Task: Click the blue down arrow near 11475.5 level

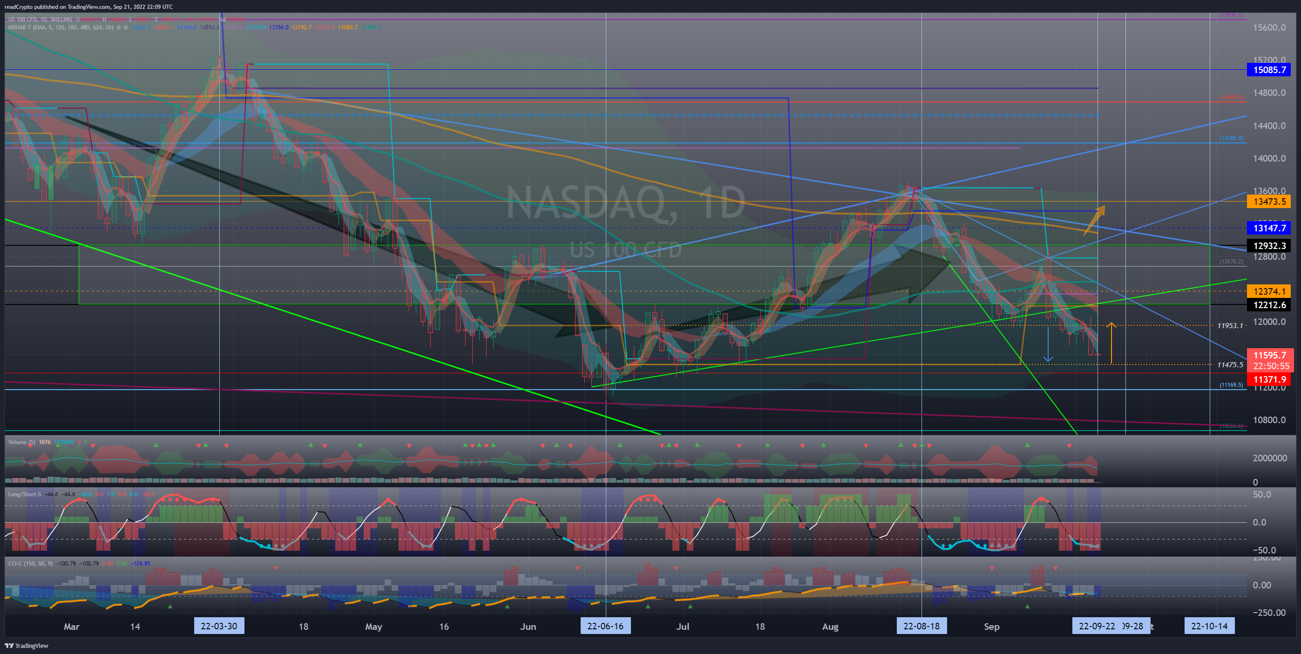Action: tap(1048, 345)
